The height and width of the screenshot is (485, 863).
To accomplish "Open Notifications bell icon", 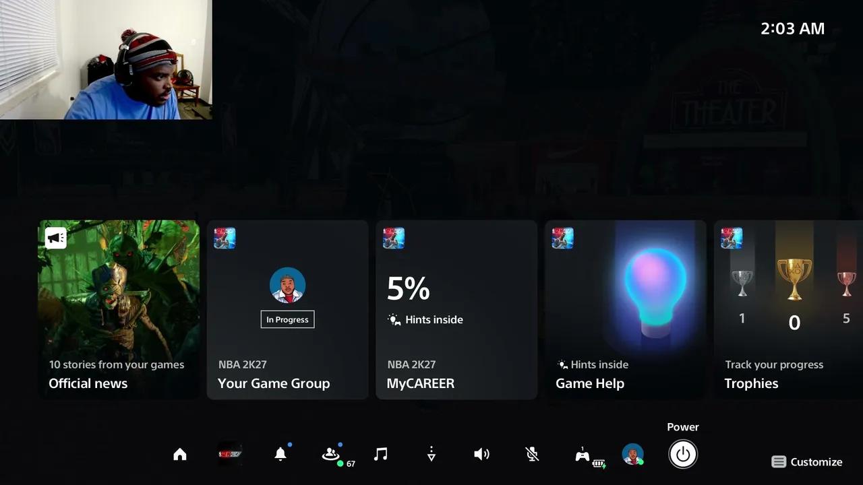I will click(x=280, y=454).
